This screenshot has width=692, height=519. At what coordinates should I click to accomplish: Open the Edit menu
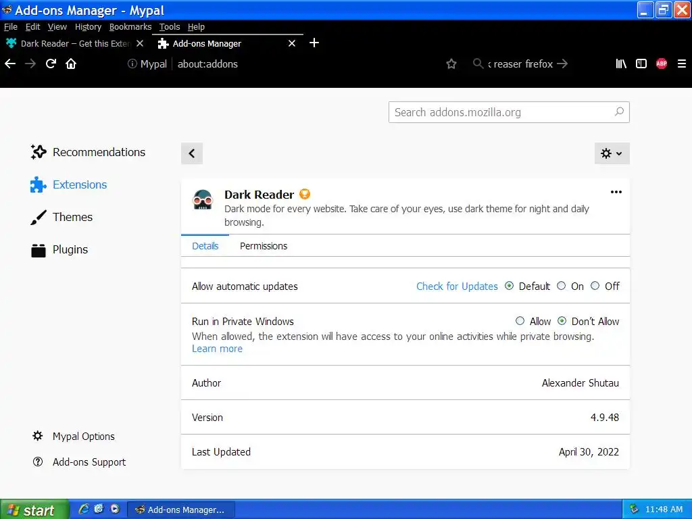(x=32, y=27)
